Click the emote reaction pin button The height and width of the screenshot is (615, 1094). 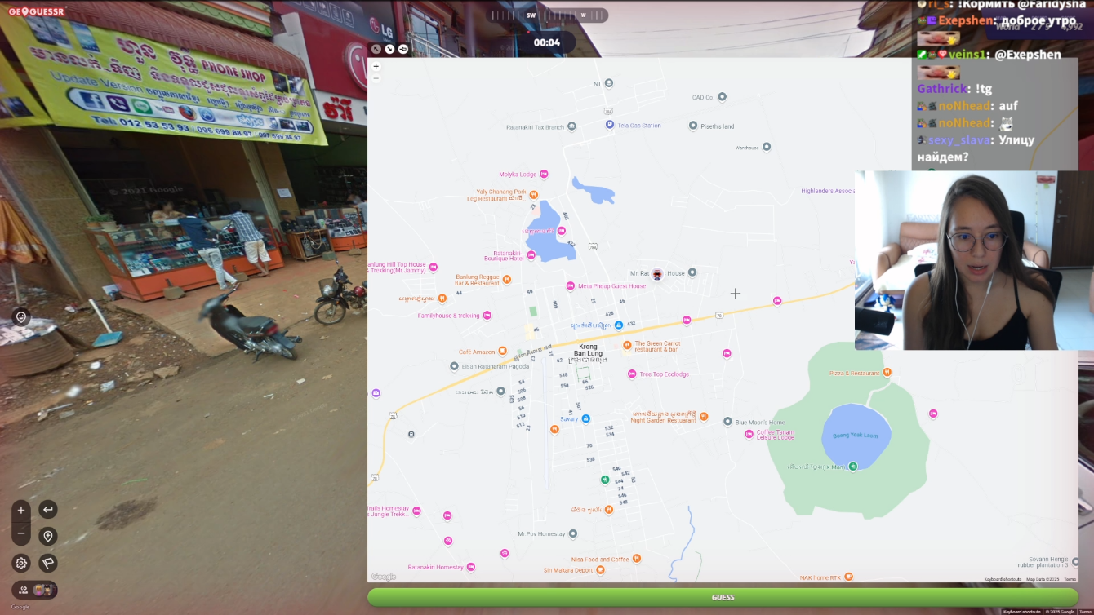[21, 317]
